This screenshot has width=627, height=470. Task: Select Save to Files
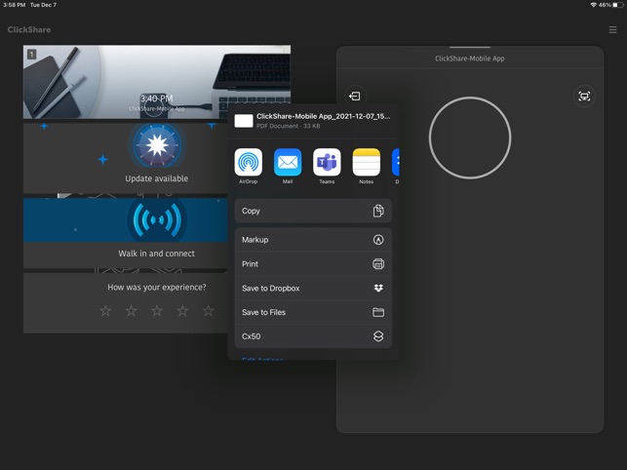[313, 312]
